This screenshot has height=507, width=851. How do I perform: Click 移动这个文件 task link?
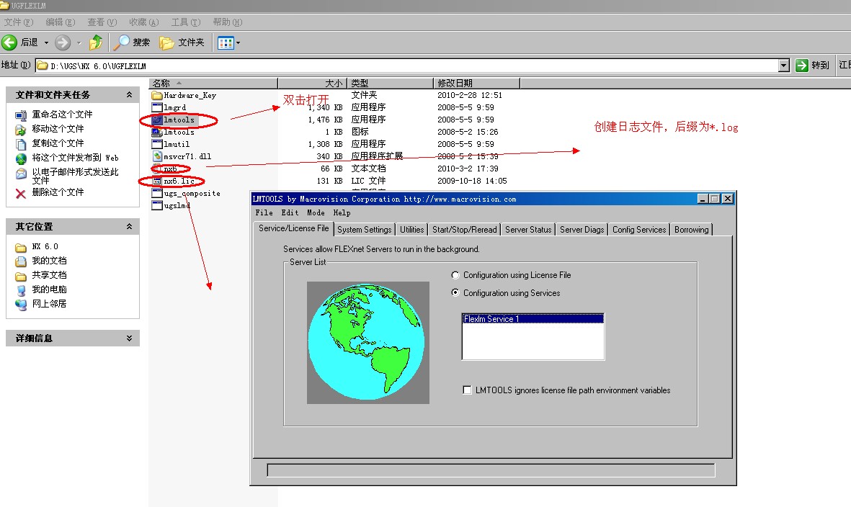click(58, 128)
